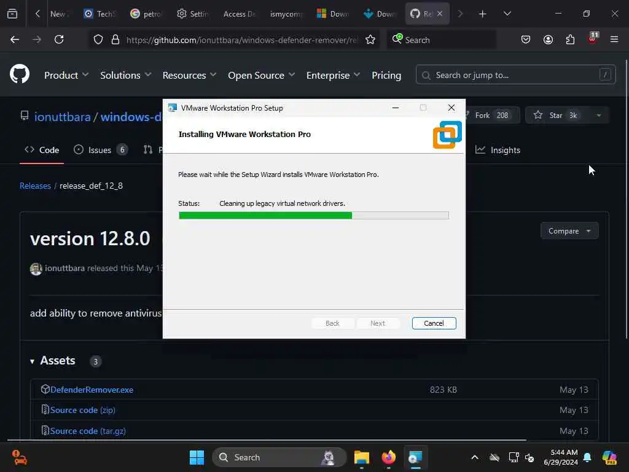Switch to the Insights tab
The width and height of the screenshot is (629, 472).
click(498, 150)
